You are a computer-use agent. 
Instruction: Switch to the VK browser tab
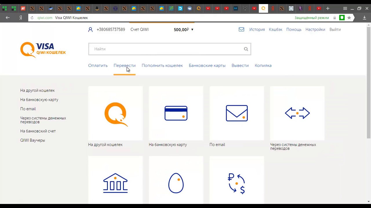click(190, 8)
